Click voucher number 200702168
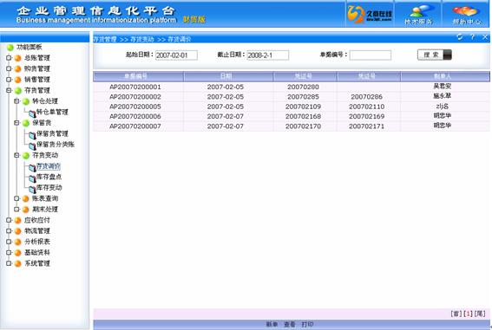 pyautogui.click(x=303, y=116)
